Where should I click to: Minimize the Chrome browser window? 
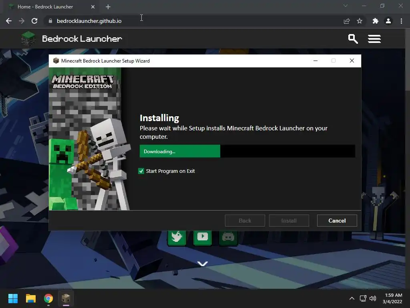[364, 6]
